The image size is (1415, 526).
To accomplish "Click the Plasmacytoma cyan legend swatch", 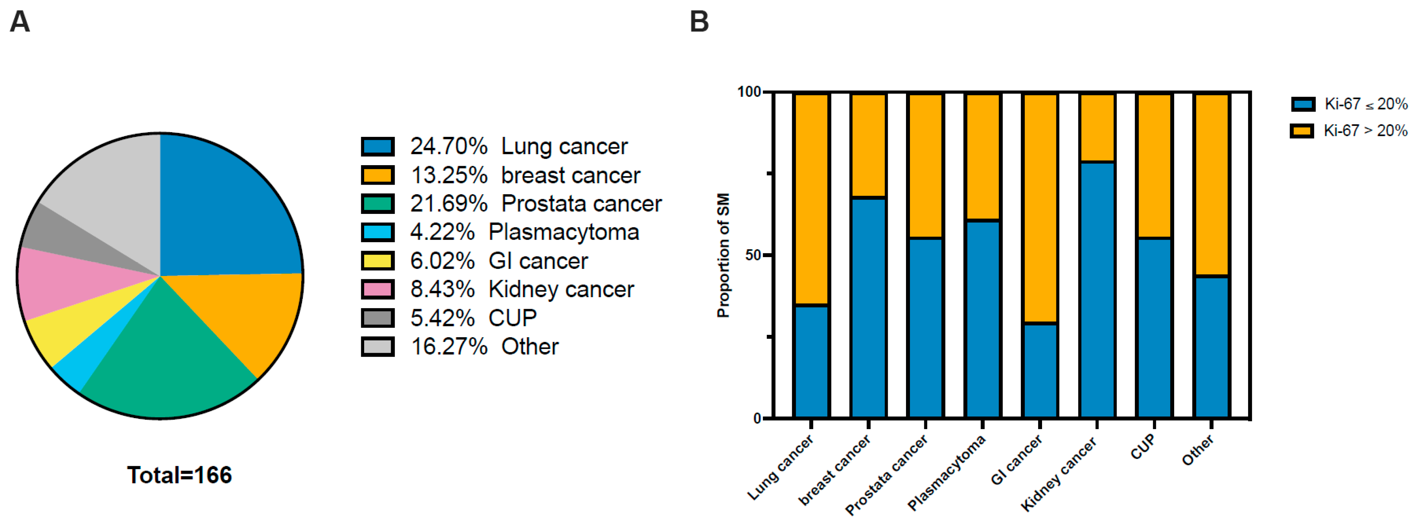I will (x=378, y=232).
